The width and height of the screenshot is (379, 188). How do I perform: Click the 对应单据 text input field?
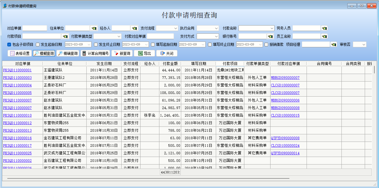click(x=35, y=28)
